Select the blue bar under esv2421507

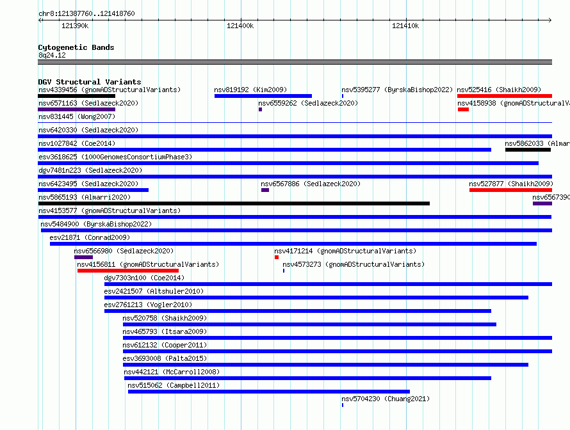[316, 298]
